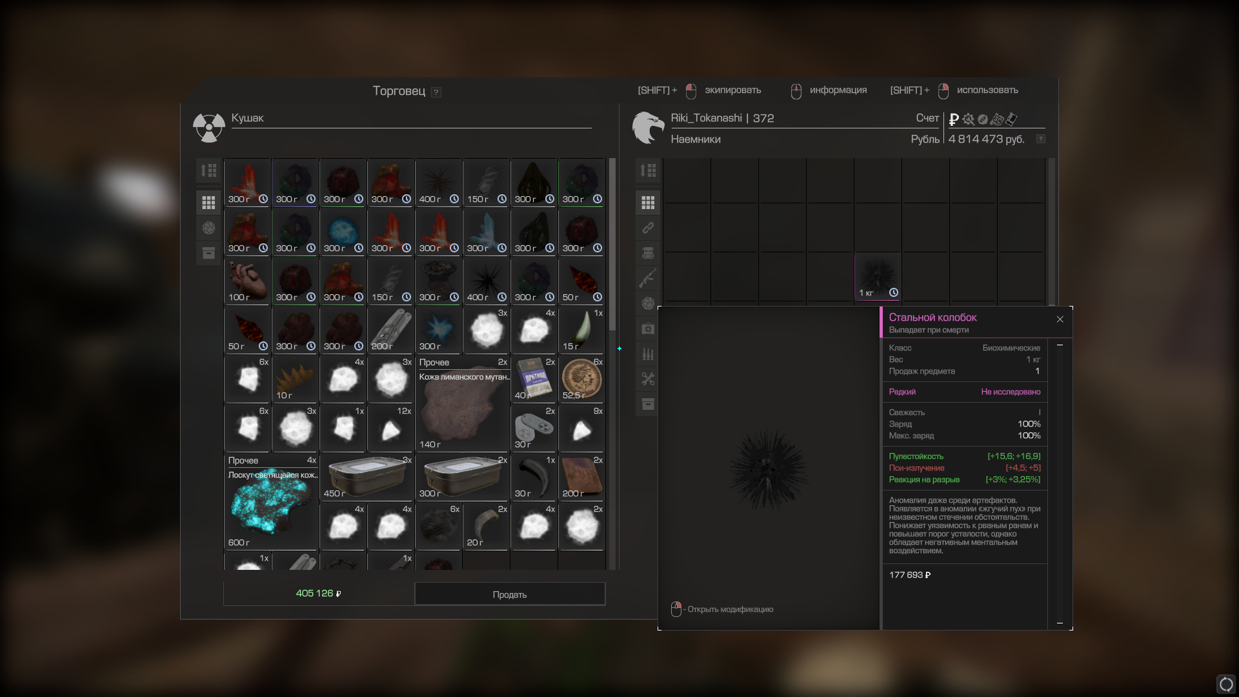Click the Наемники faction label
Screen dimensions: 1239x697
[x=696, y=139]
